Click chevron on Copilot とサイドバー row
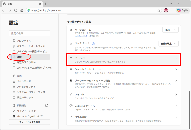The height and width of the screenshot is (130, 191). [176, 106]
